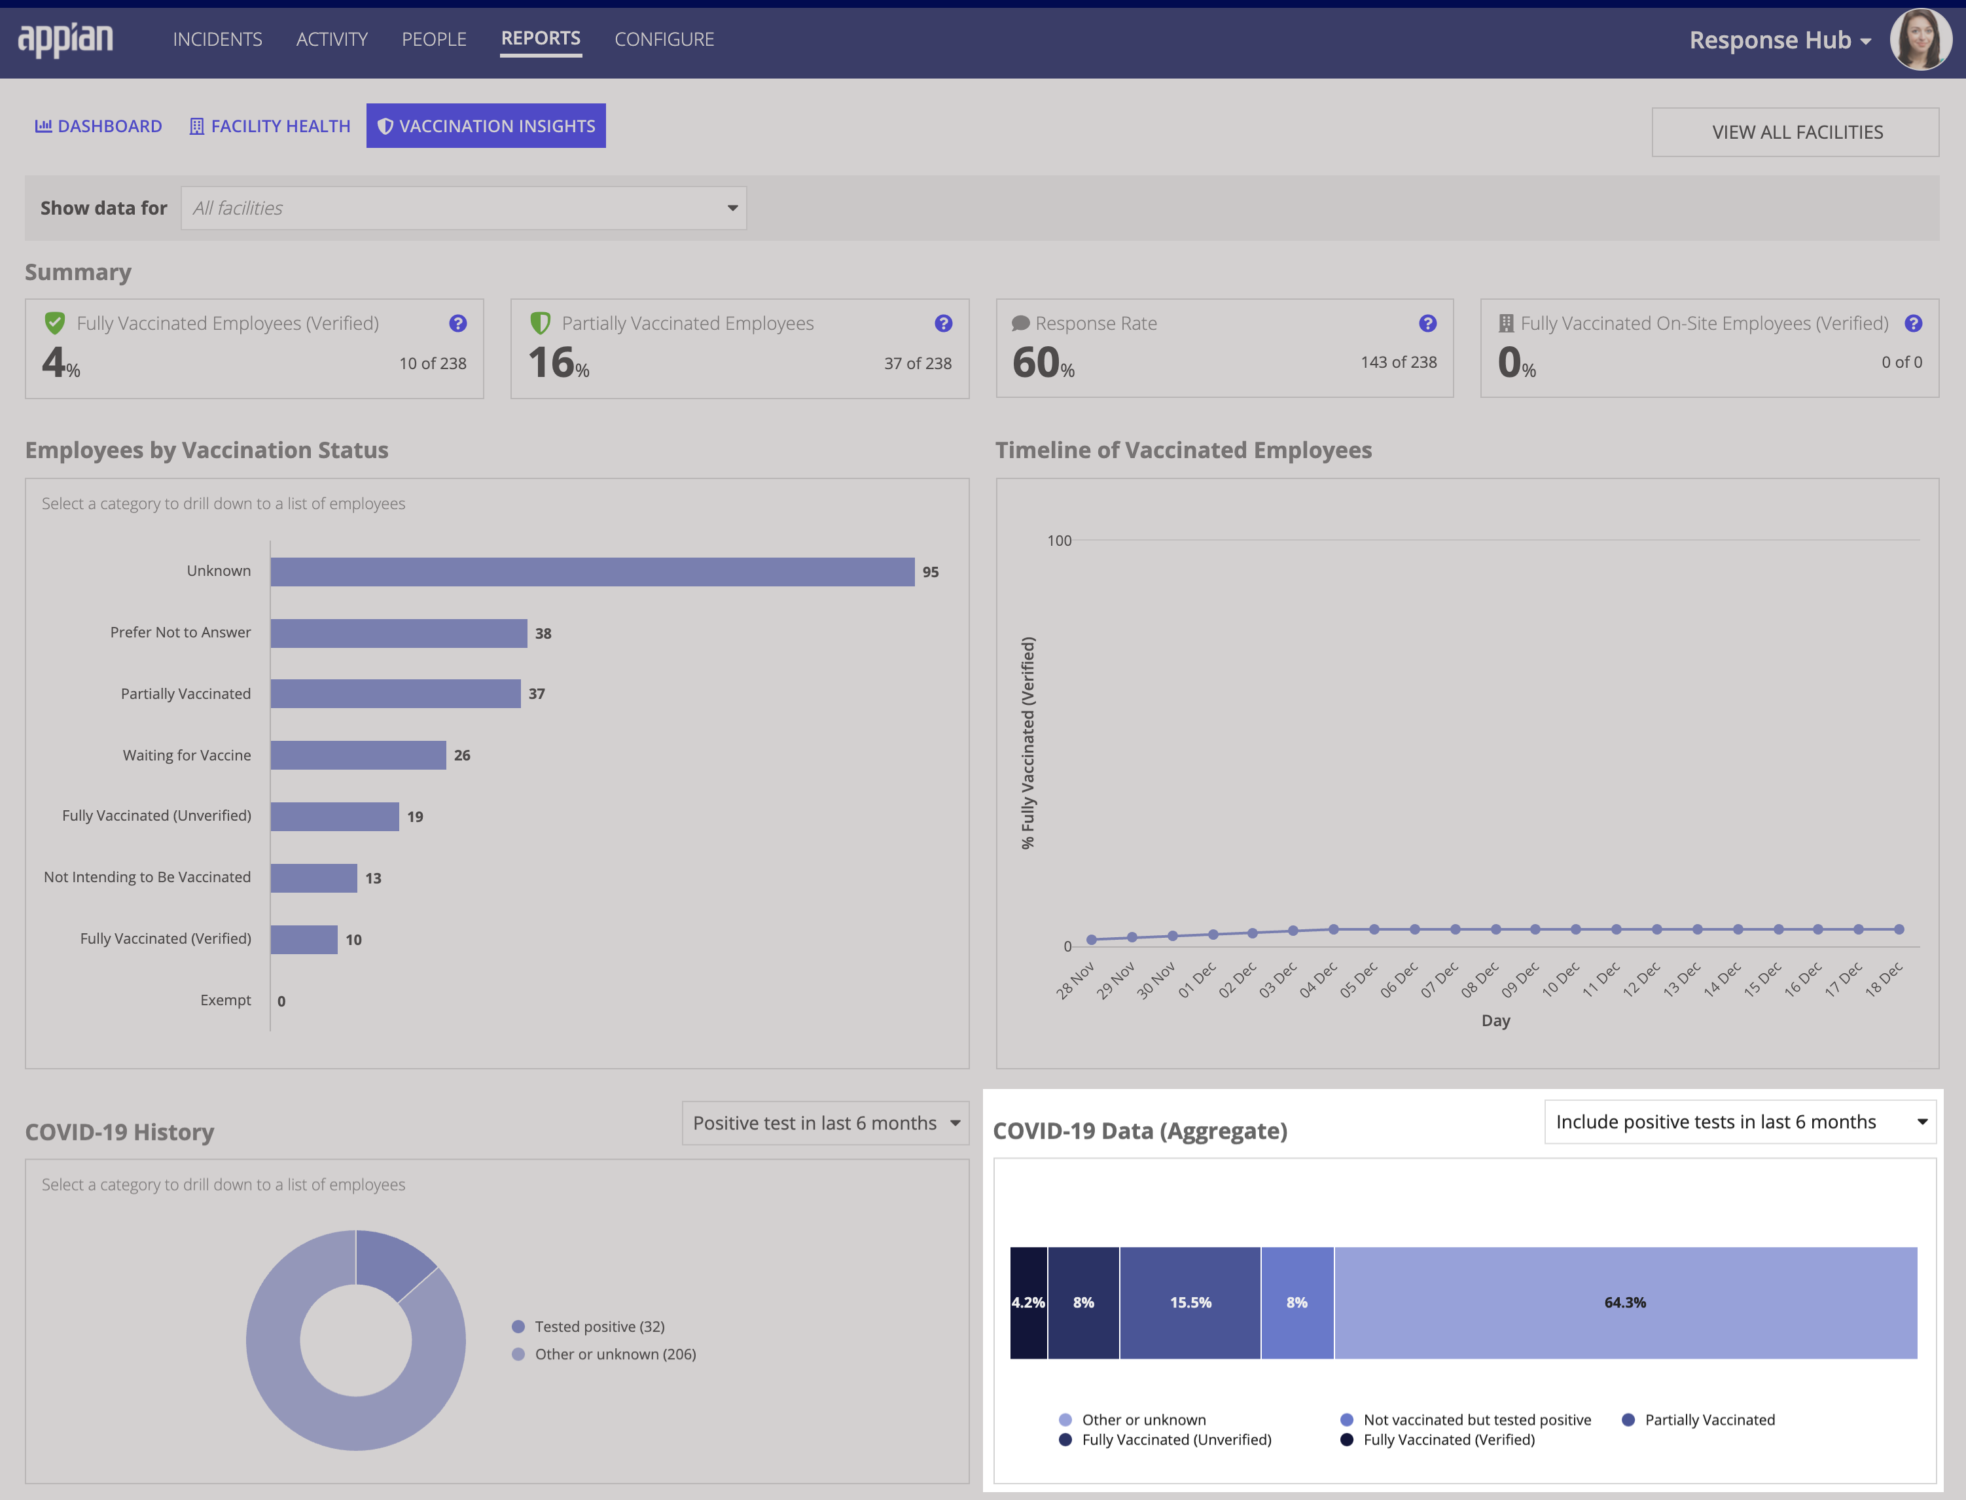1966x1500 pixels.
Task: Toggle aggregate Fully Vaccinated (Verified) legend entry
Action: (1437, 1439)
